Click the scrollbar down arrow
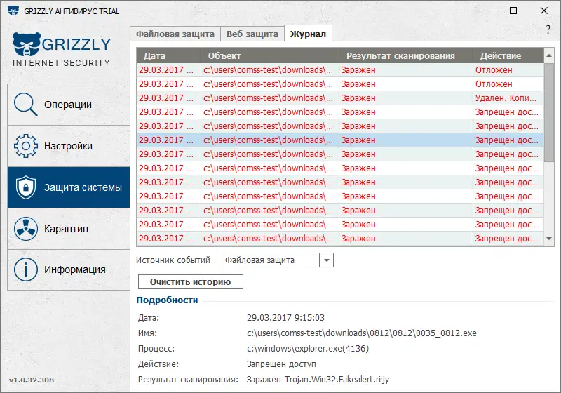This screenshot has width=561, height=393. pos(549,239)
